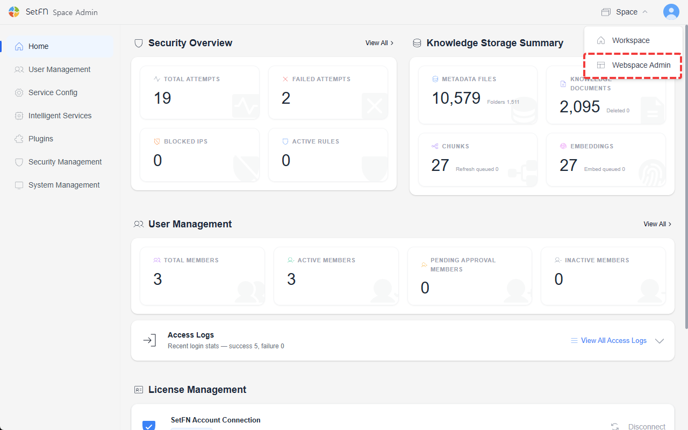
Task: Click the SetFN logo icon
Action: 14,12
